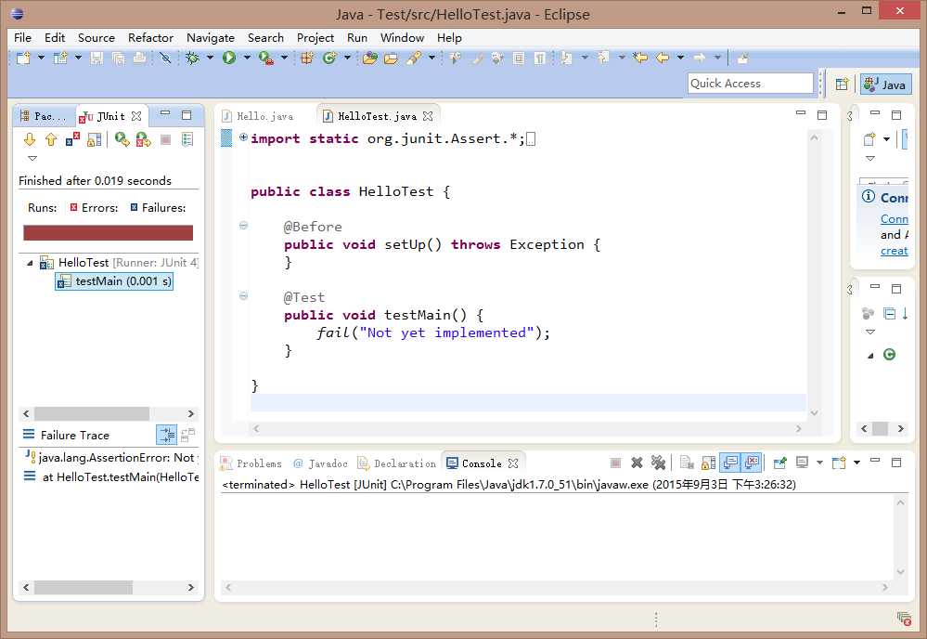Image resolution: width=927 pixels, height=639 pixels.
Task: Toggle Filter Stack Trace in Failure Trace
Action: [x=166, y=435]
